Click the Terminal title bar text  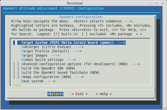[83, 3]
